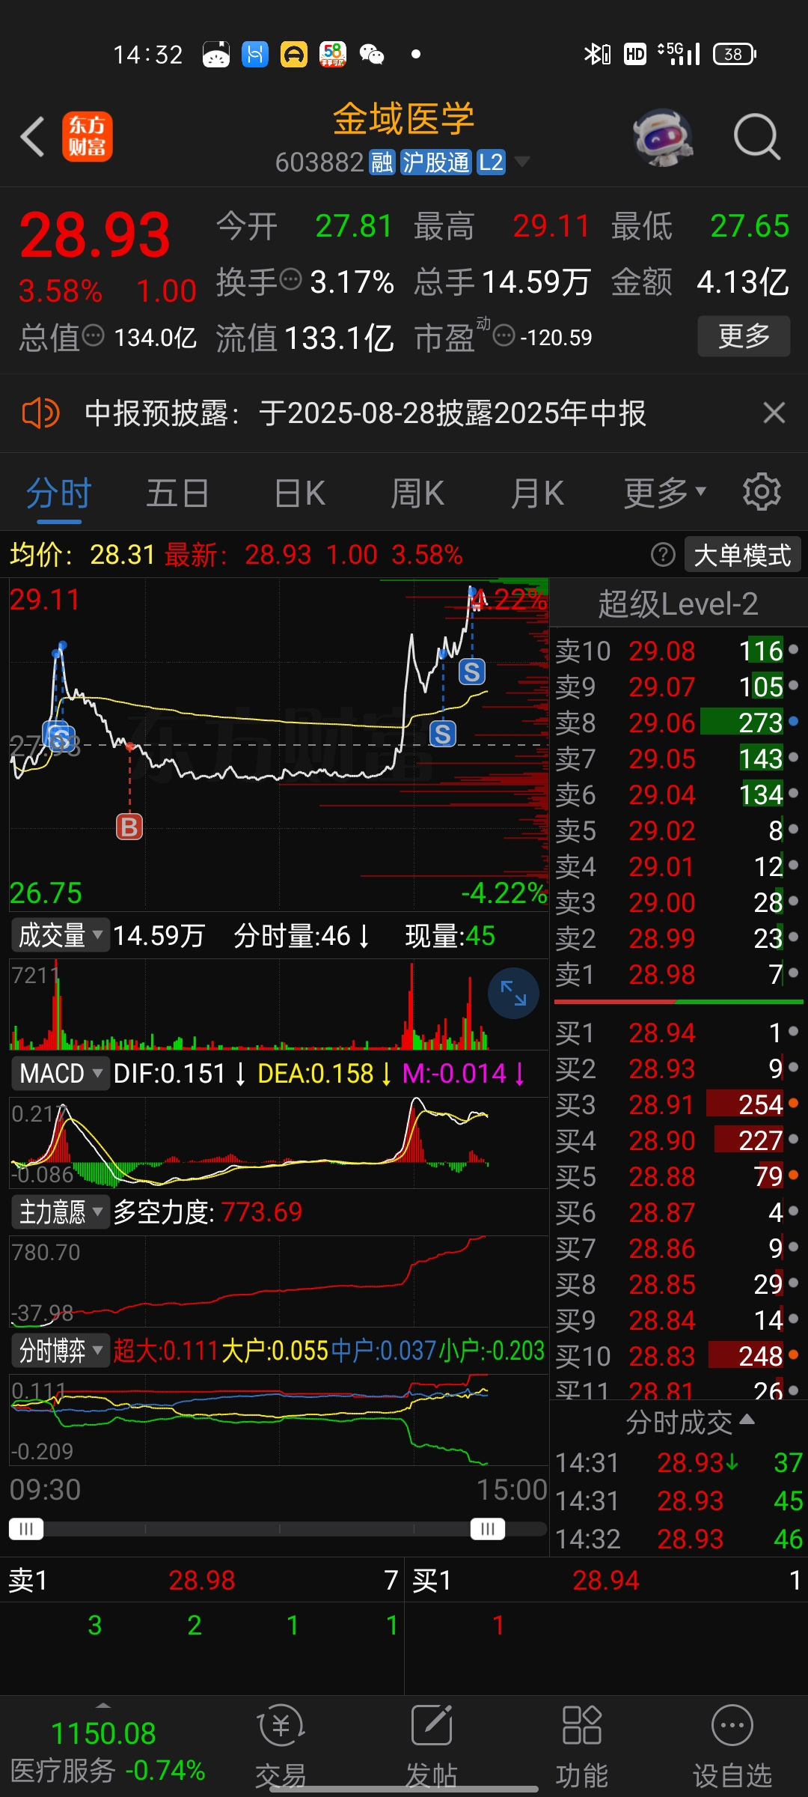The image size is (808, 1797).
Task: Open the search magnifier icon
Action: [x=757, y=137]
